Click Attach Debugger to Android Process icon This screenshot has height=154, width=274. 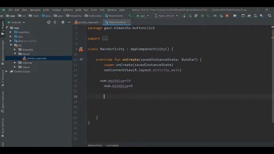(x=221, y=16)
